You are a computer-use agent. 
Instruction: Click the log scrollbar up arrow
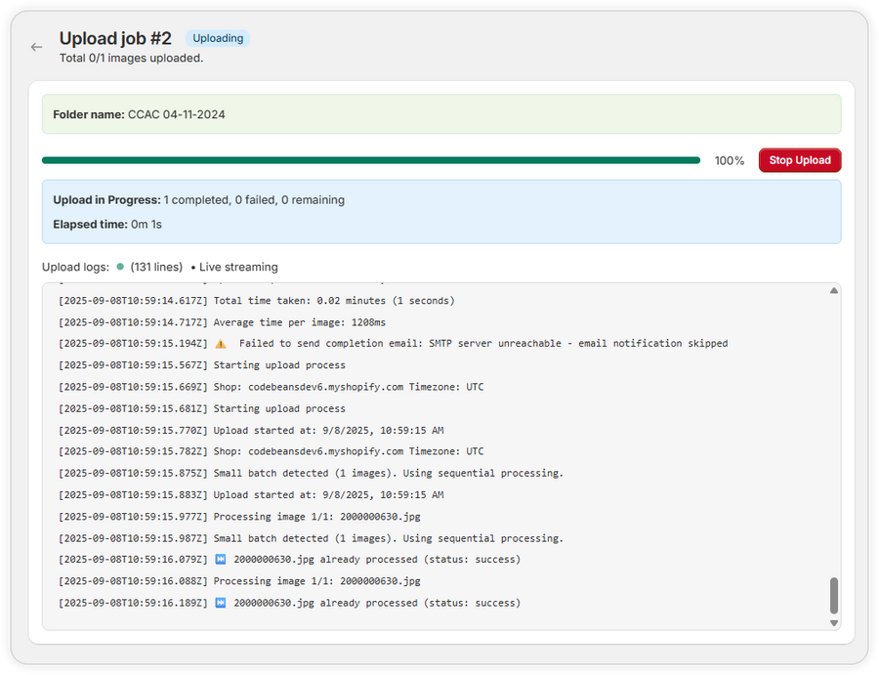(834, 290)
